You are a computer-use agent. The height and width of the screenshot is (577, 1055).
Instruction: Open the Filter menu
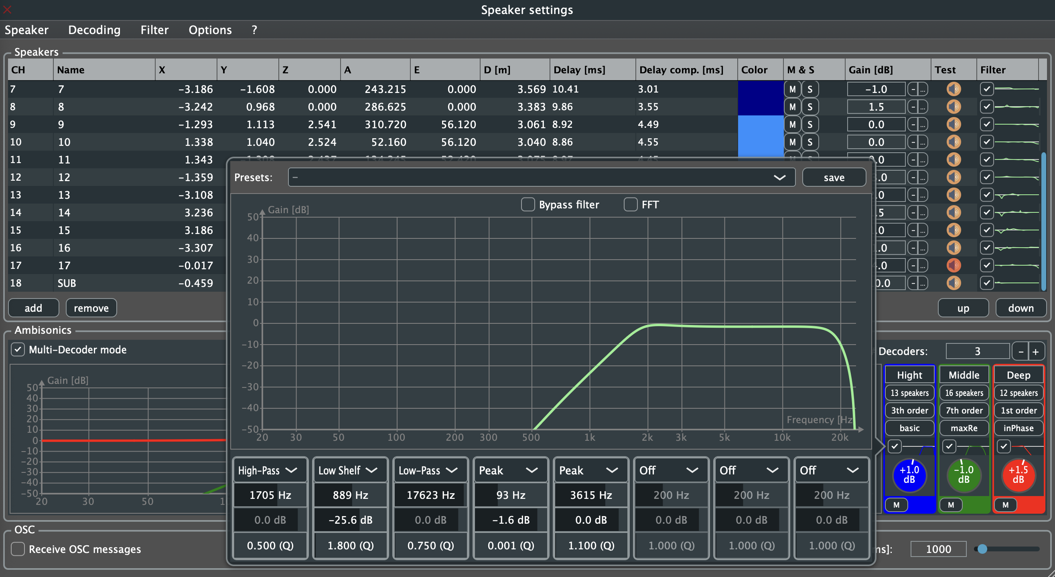coord(154,30)
